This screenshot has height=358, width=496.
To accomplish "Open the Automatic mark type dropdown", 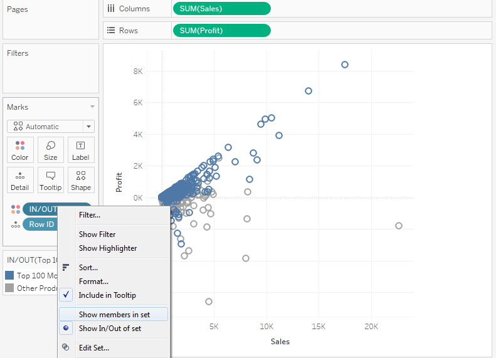I will pos(50,126).
